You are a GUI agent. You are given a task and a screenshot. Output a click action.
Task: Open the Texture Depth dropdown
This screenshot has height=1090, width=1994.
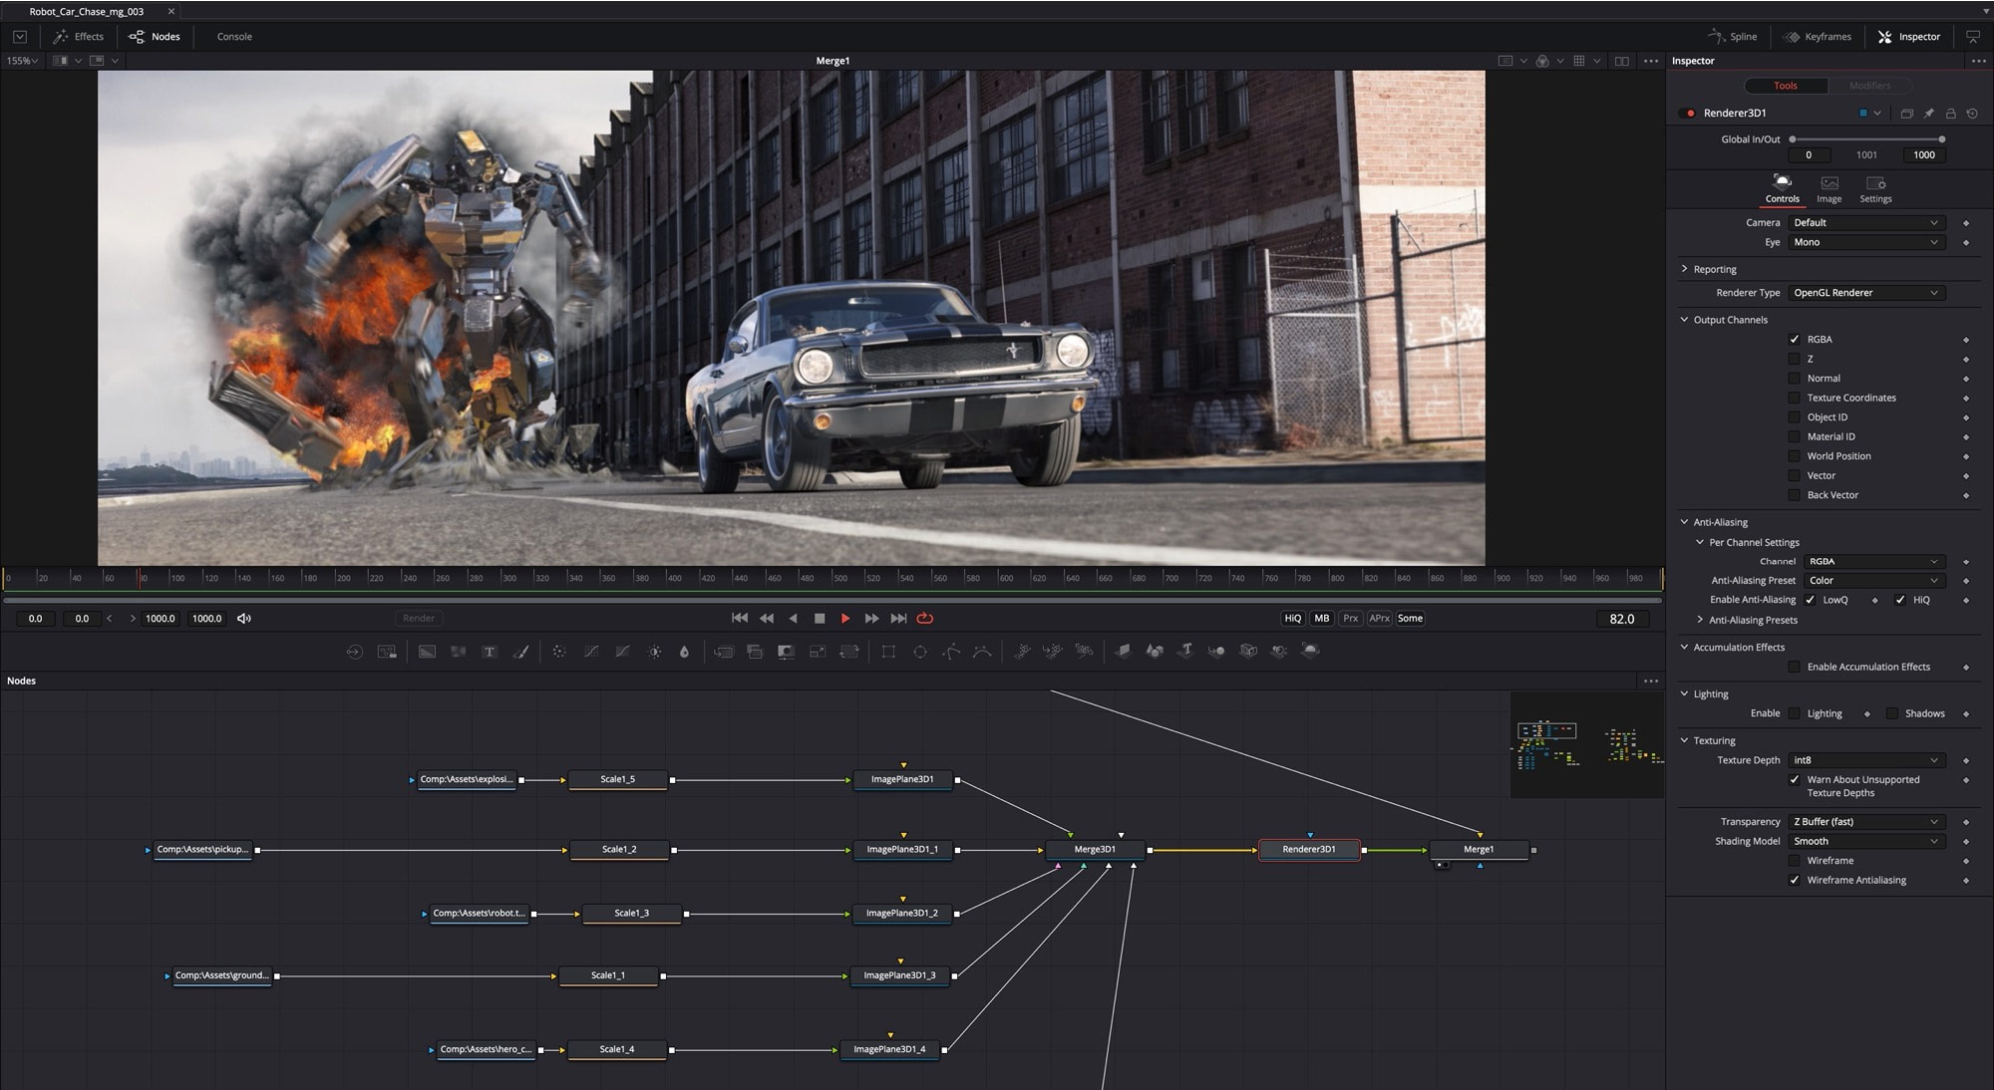click(1864, 760)
